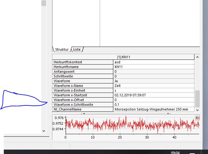
Task: Switch to the Struktur tab
Action: (62, 49)
